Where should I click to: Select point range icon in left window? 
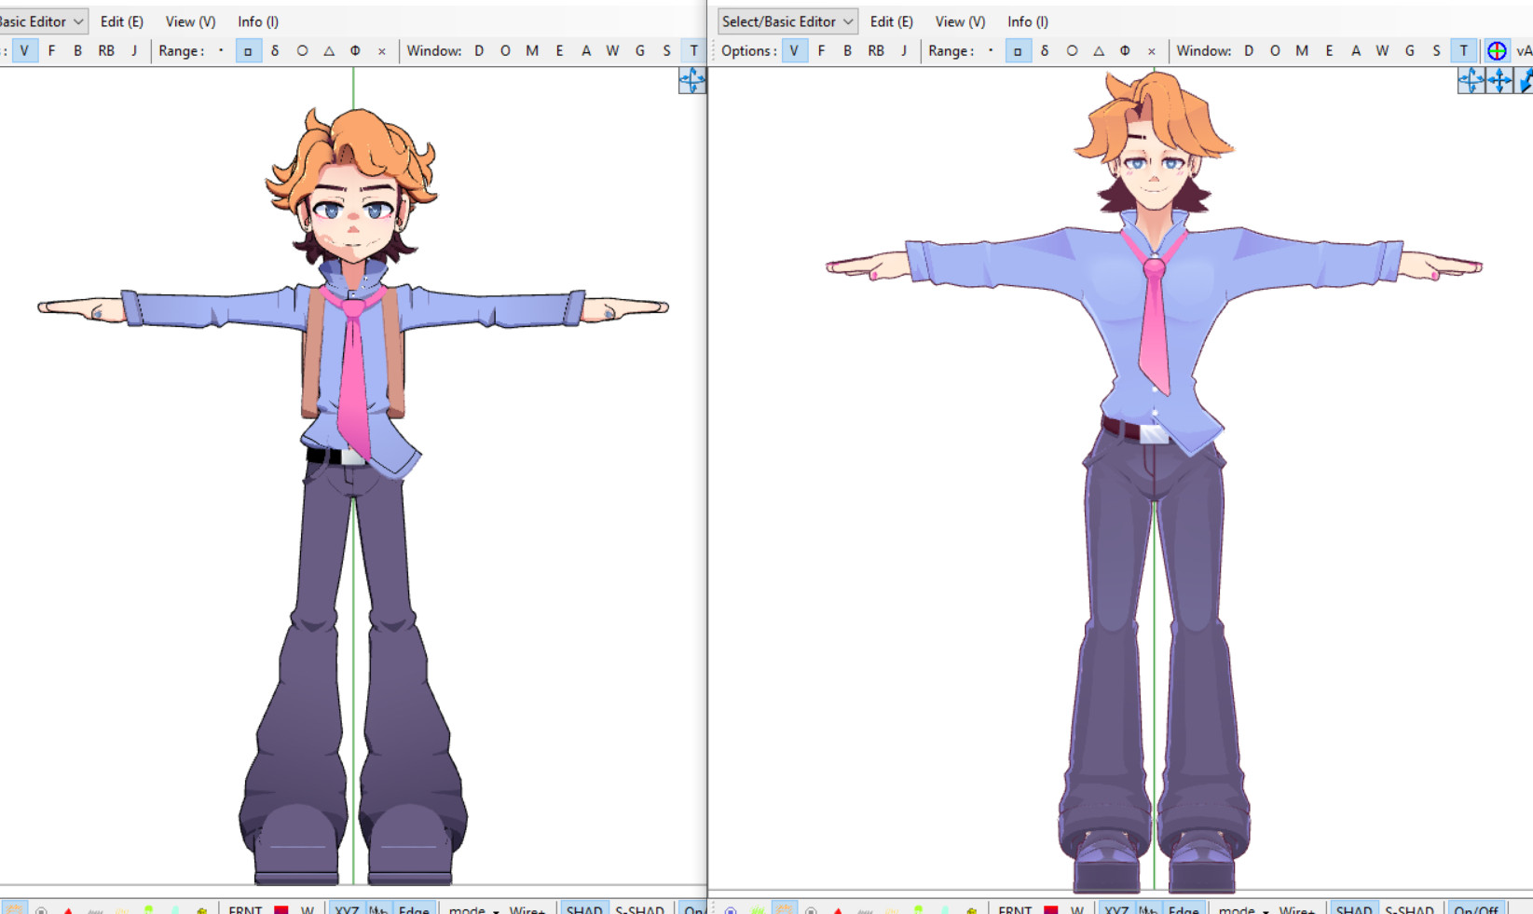221,50
